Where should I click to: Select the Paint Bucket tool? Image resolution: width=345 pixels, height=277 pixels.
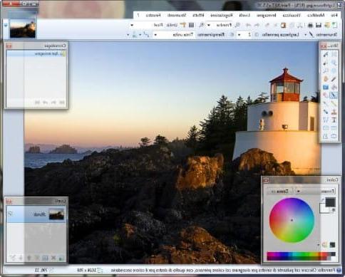click(334, 87)
